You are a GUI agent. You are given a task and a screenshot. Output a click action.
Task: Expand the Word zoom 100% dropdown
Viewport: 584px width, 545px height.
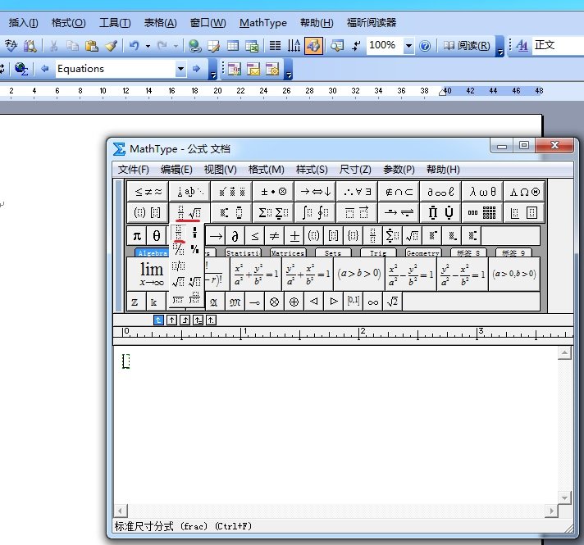click(409, 46)
